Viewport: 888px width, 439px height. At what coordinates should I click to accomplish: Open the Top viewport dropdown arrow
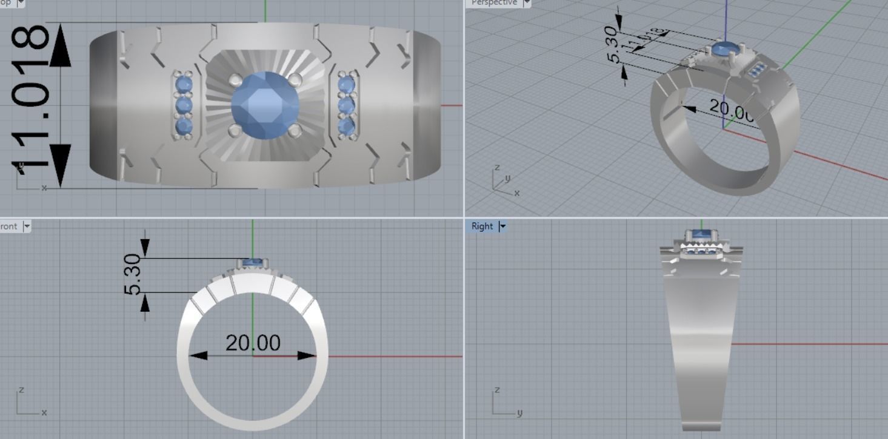coord(21,2)
